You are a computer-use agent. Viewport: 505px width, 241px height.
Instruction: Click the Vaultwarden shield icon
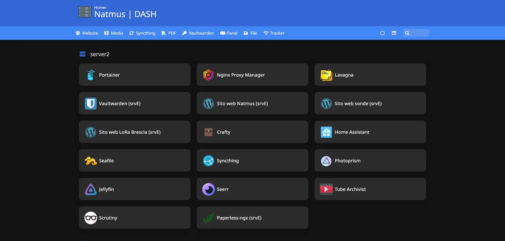pos(91,104)
